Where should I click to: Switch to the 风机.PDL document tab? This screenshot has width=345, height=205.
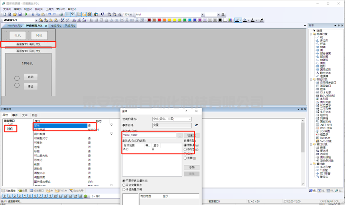tap(70, 25)
